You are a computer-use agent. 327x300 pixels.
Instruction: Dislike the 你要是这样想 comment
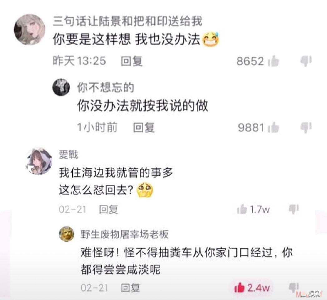(x=306, y=61)
